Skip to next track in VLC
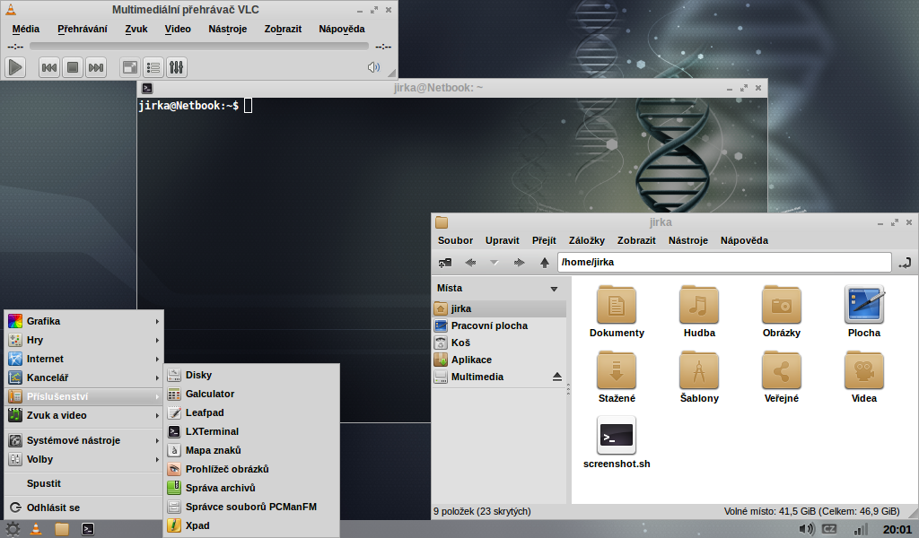The height and width of the screenshot is (538, 919). point(95,67)
